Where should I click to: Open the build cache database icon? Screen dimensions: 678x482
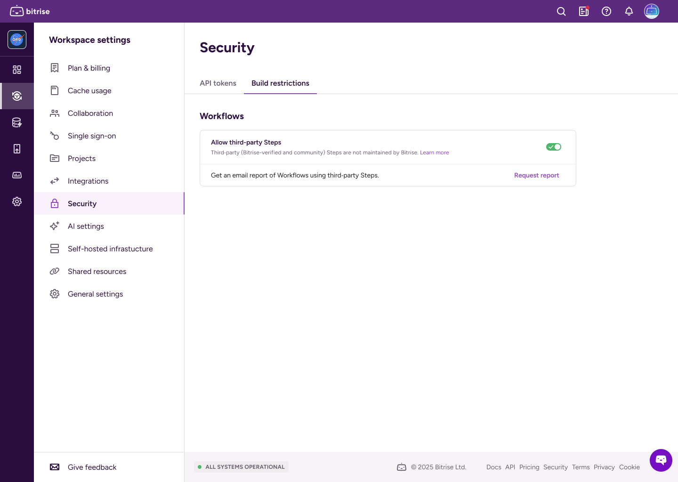coord(17,122)
